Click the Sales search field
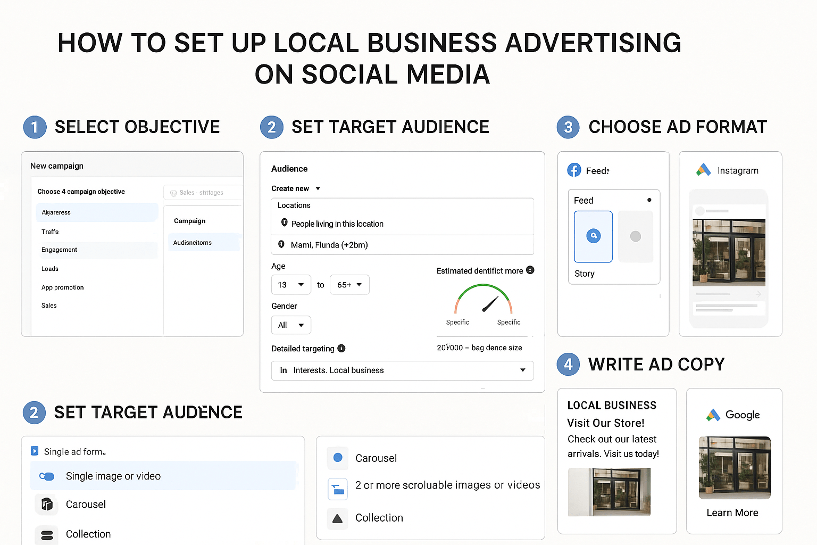Image resolution: width=817 pixels, height=545 pixels. pos(203,193)
